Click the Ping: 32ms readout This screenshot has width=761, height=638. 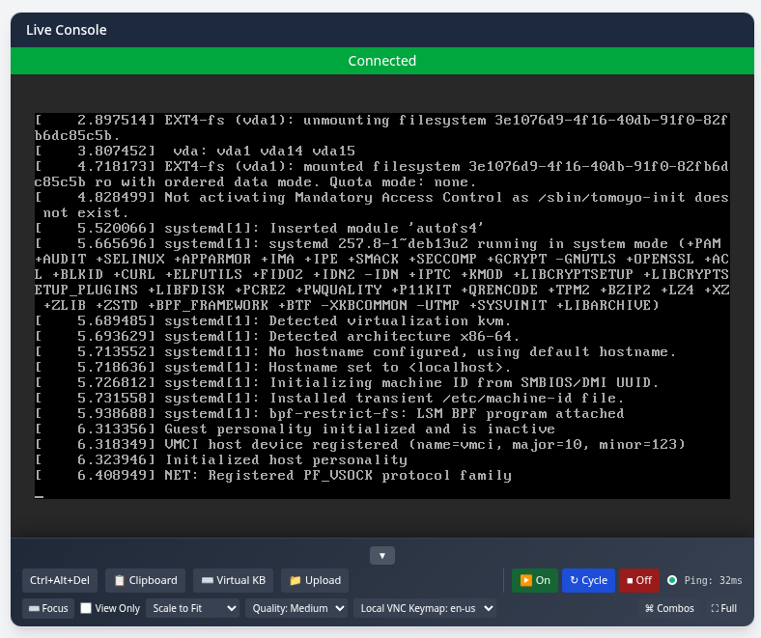tap(713, 580)
